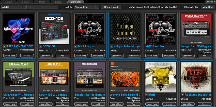
Task: Open the MVP Samples cover image
Action: click(x=161, y=29)
